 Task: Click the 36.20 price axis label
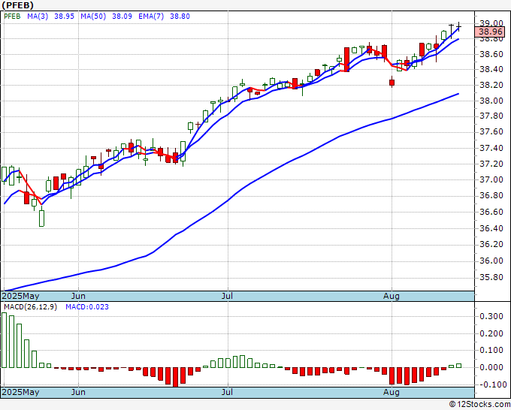pyautogui.click(x=491, y=244)
